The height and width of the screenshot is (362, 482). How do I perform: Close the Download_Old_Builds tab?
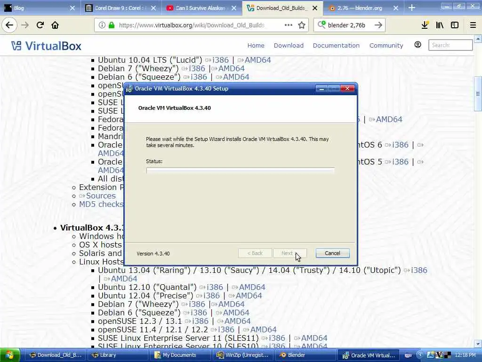click(x=315, y=8)
